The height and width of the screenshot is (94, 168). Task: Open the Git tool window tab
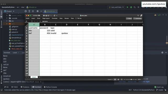click(6, 87)
